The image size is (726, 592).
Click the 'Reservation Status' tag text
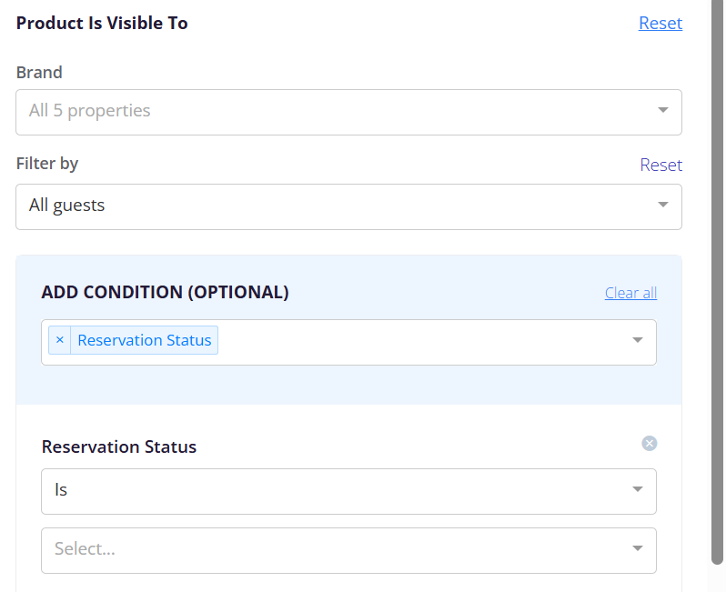145,340
